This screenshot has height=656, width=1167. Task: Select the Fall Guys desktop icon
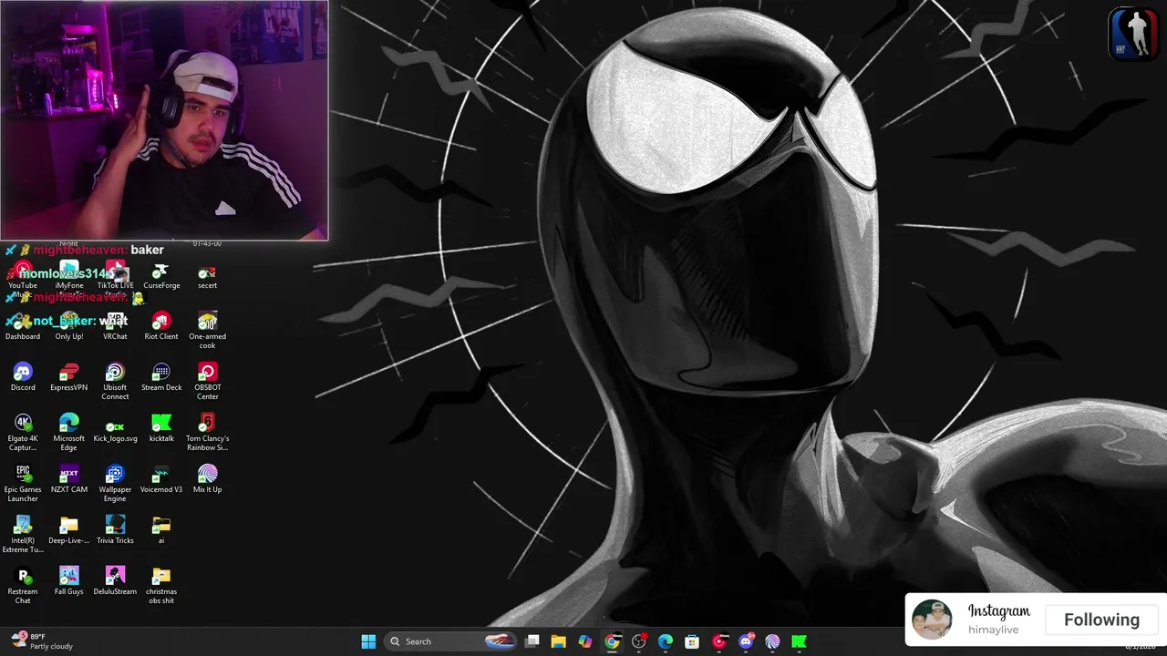(x=69, y=580)
